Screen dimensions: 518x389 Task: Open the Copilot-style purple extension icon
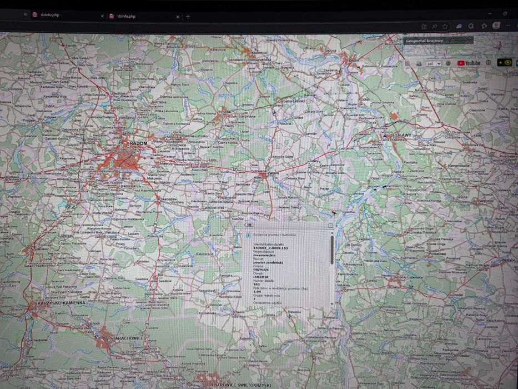coord(459,26)
